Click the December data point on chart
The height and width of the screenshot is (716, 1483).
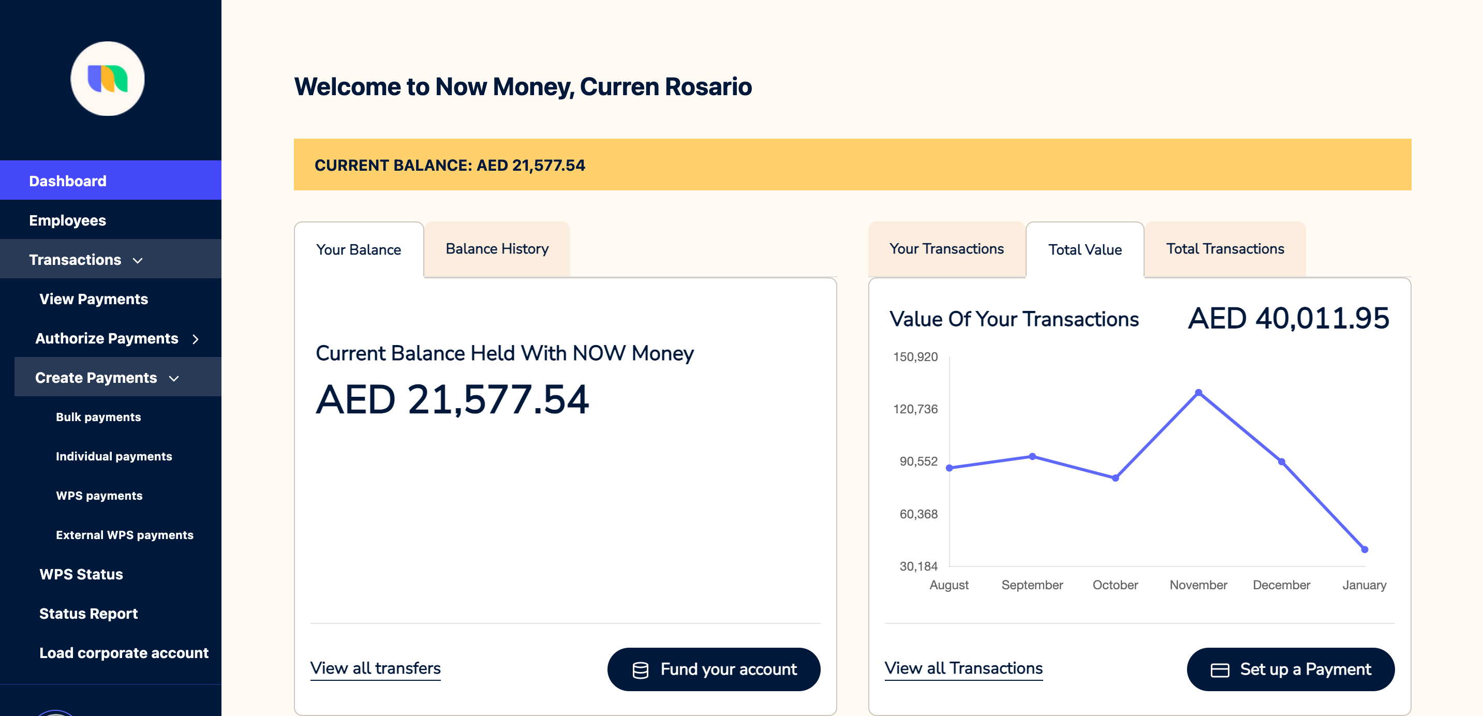pyautogui.click(x=1282, y=461)
